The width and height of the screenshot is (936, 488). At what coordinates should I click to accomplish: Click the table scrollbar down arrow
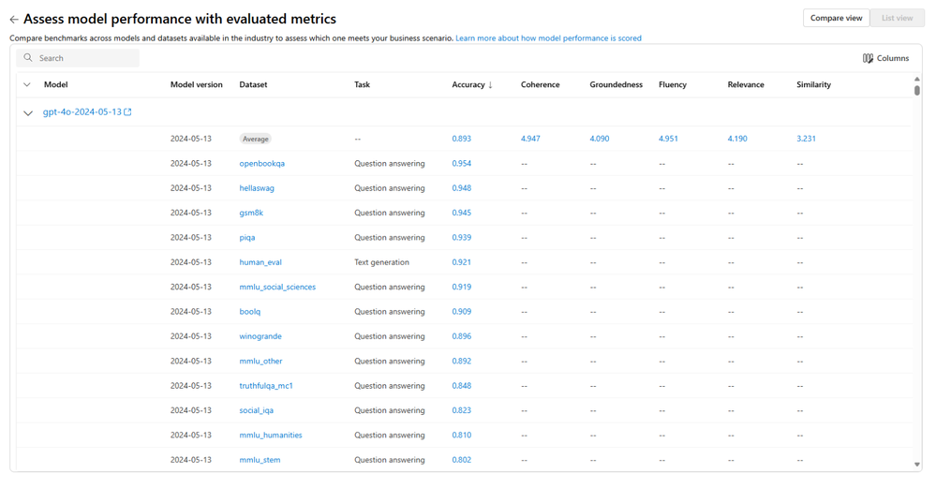tap(917, 465)
